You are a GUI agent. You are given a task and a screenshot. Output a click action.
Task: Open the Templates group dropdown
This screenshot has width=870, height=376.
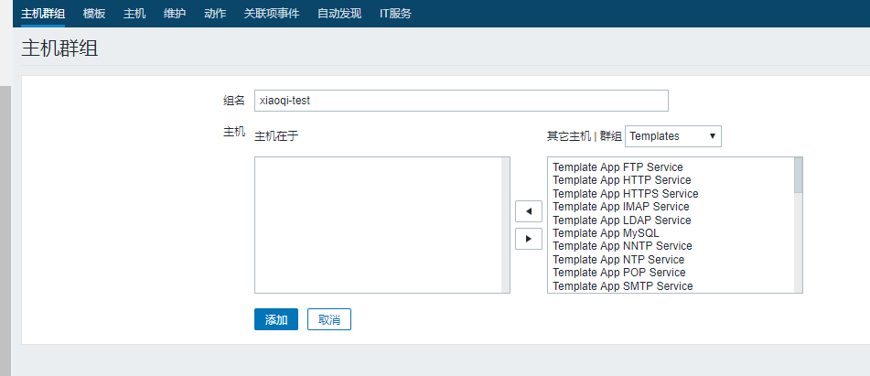click(673, 136)
